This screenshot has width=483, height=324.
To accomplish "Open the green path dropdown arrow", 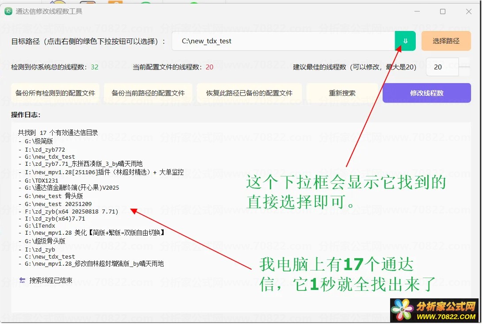I will 405,41.
